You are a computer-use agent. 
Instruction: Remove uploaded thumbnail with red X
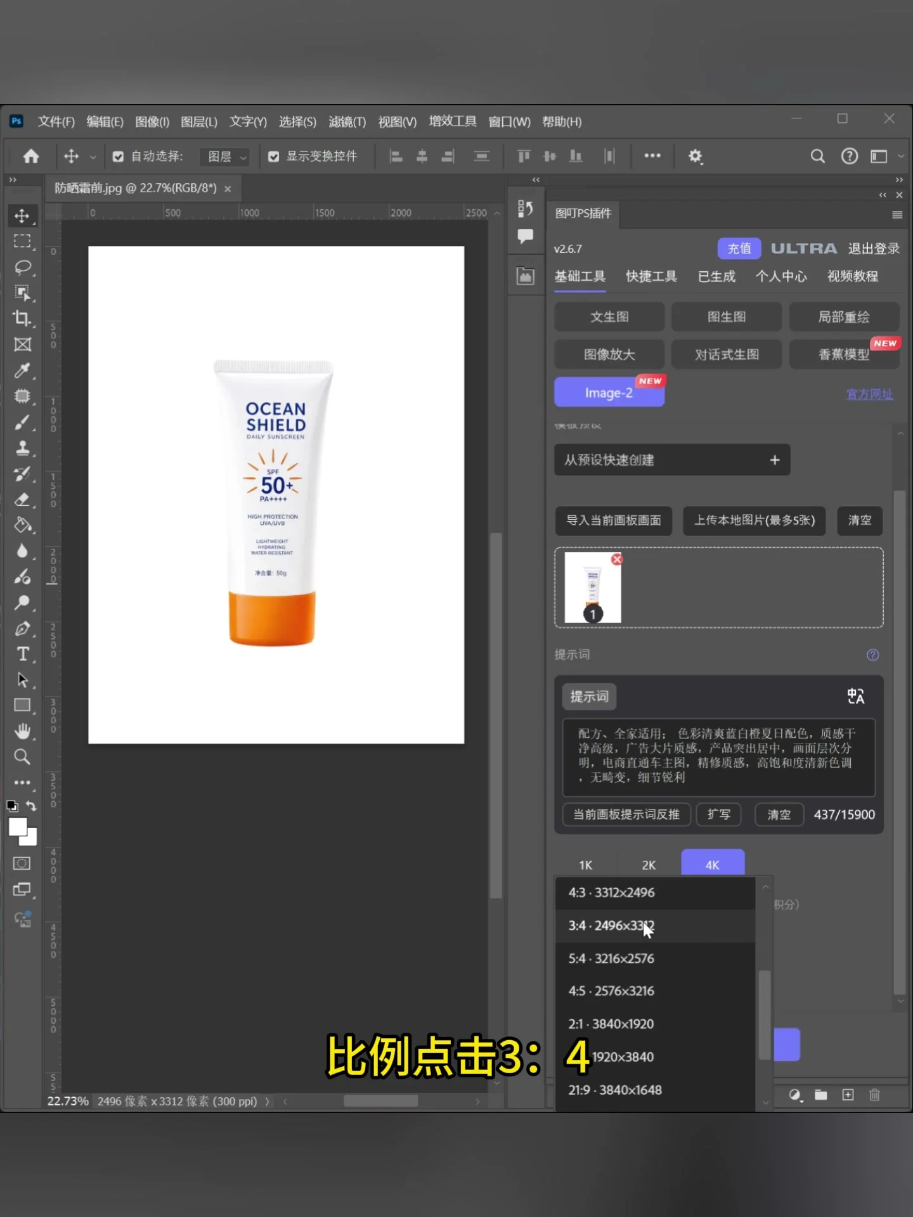click(x=617, y=559)
